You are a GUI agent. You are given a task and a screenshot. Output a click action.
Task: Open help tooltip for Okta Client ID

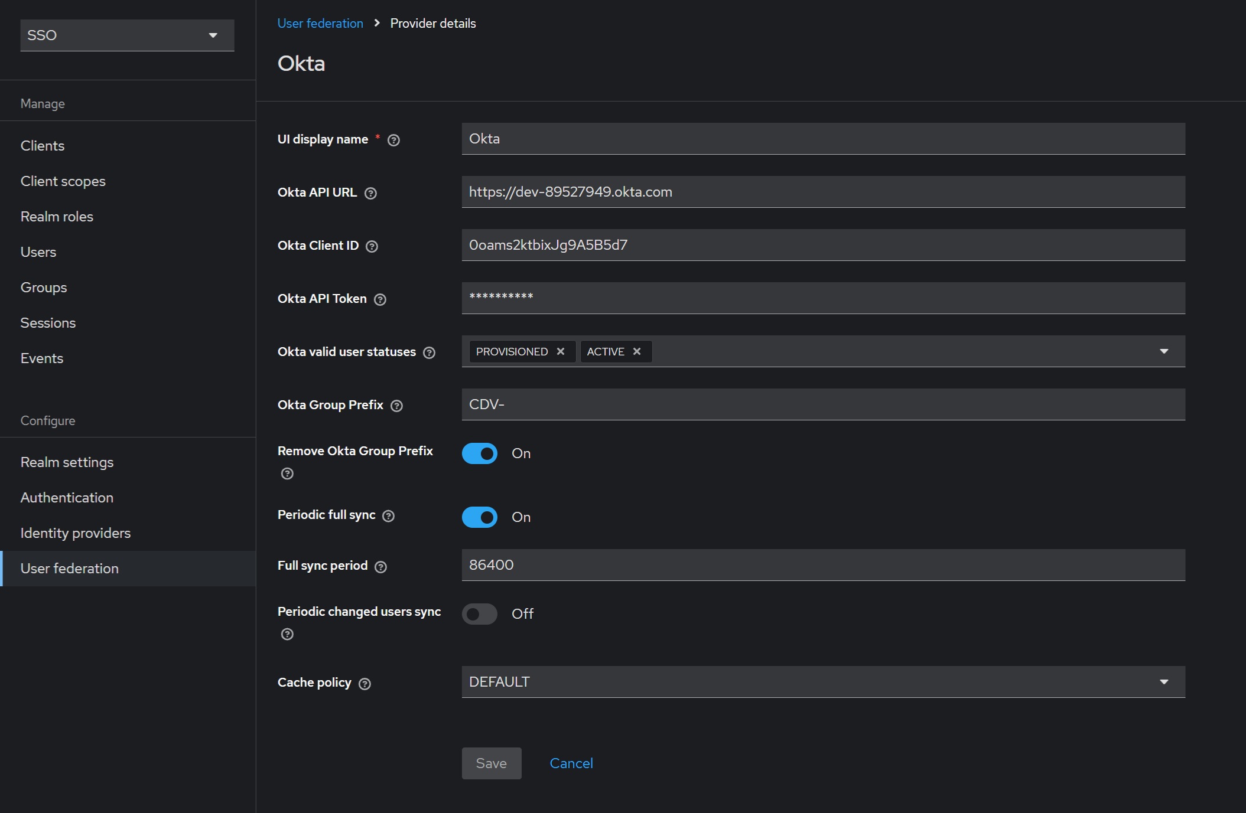pos(372,246)
